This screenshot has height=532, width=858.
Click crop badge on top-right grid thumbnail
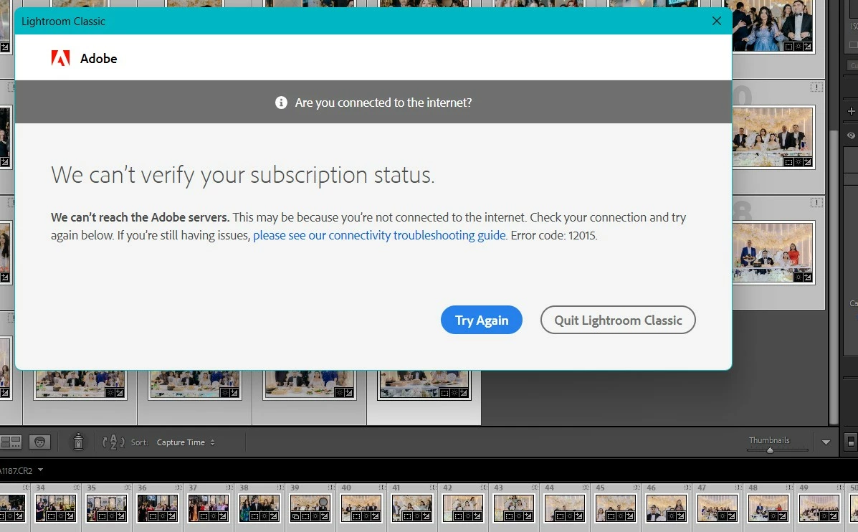tap(788, 47)
